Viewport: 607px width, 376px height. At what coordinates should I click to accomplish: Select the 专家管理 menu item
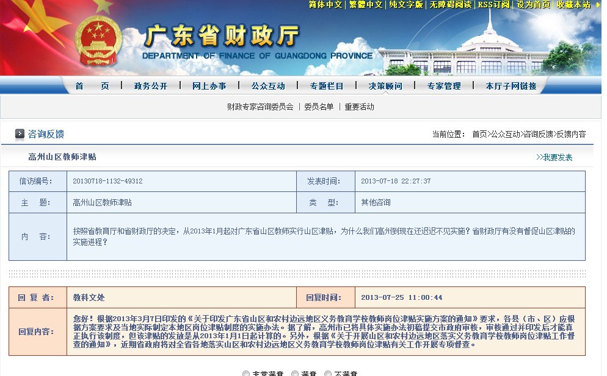pos(443,86)
